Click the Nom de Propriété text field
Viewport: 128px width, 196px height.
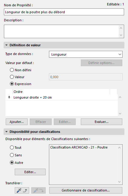pos(64,12)
